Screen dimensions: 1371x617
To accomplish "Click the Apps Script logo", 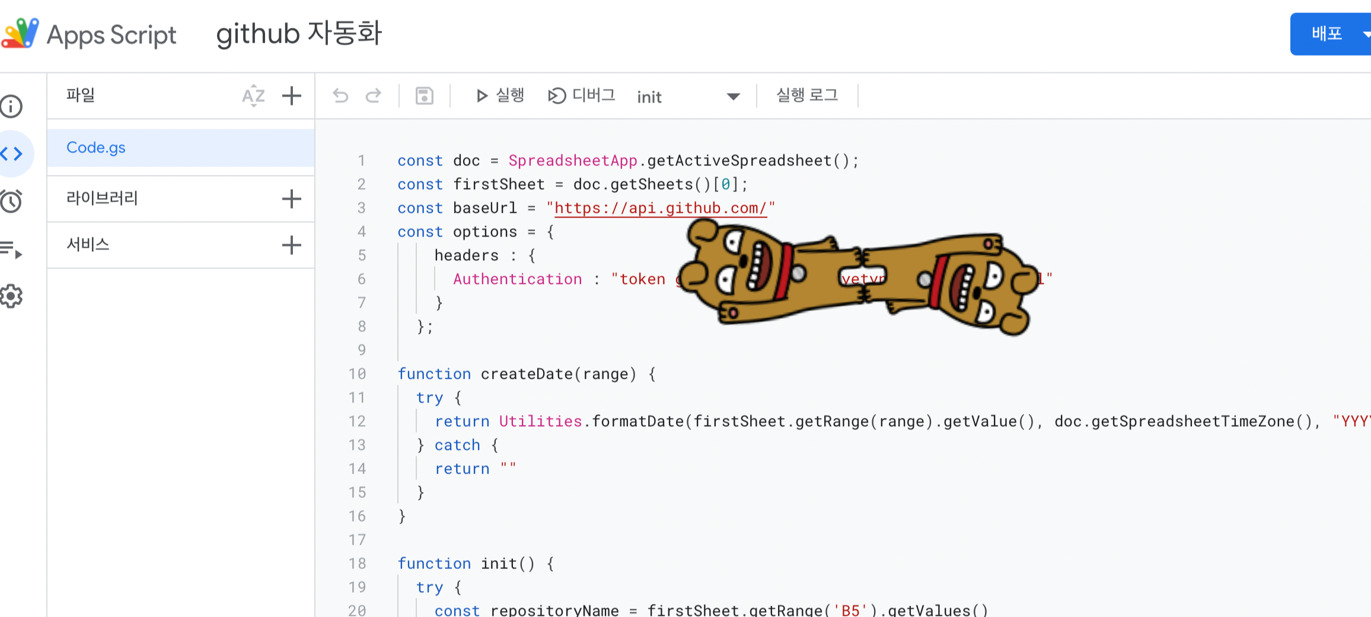I will point(20,33).
